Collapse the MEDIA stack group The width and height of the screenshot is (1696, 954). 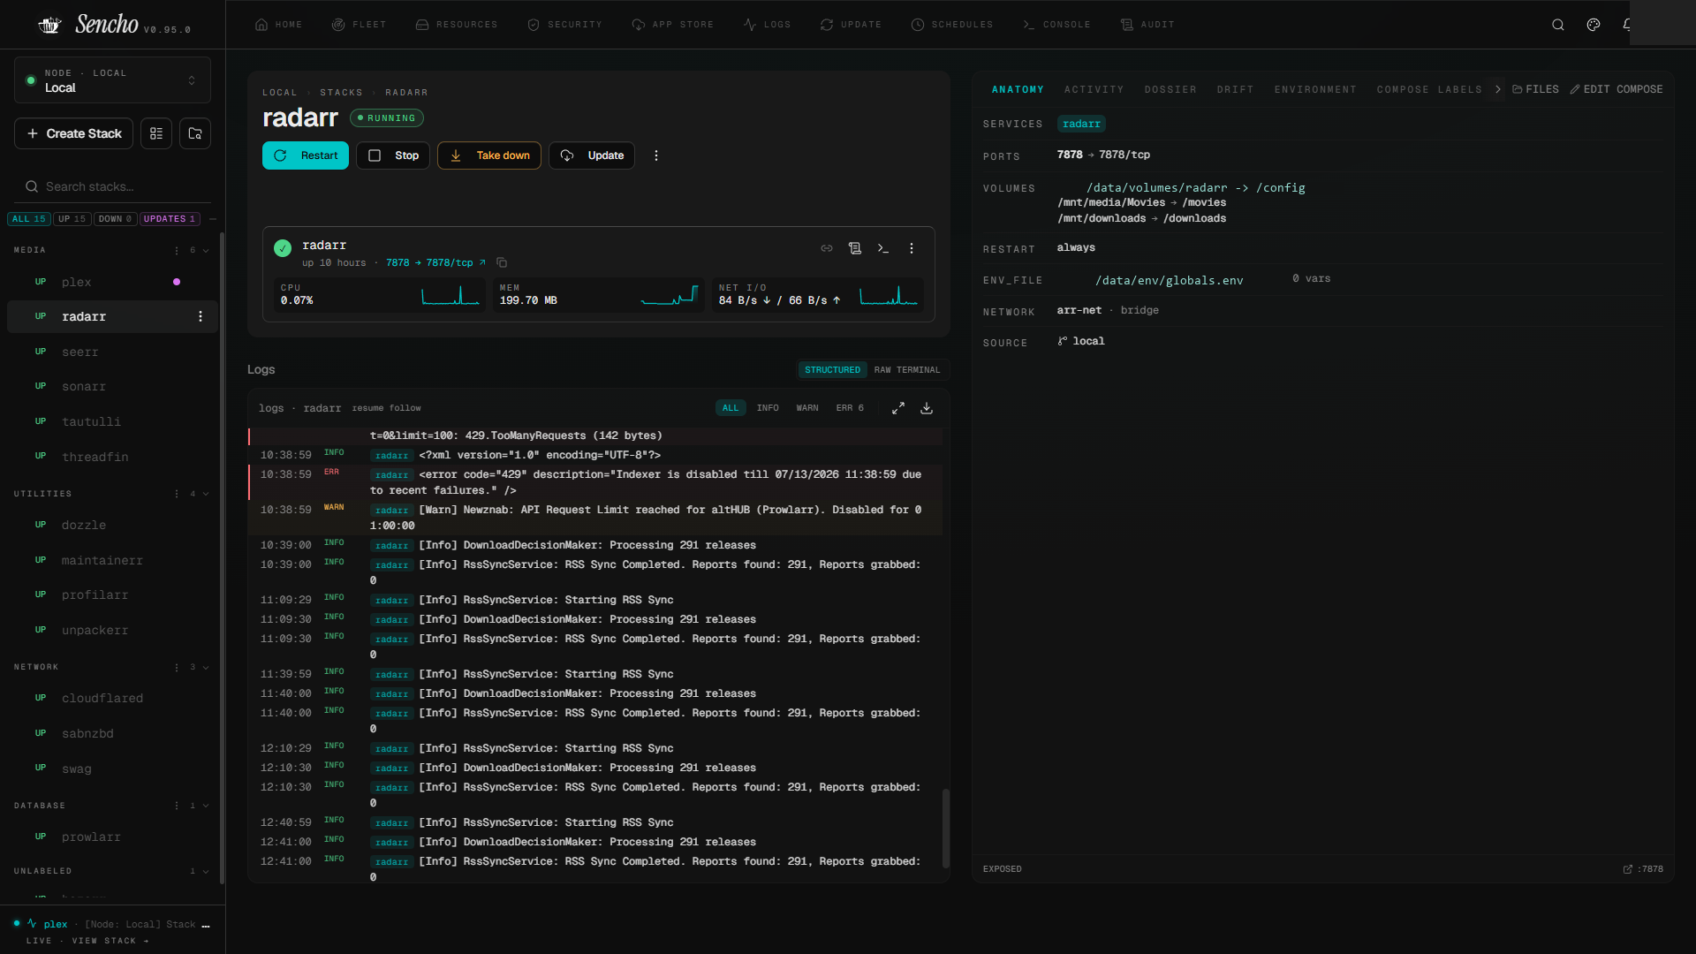click(x=206, y=250)
